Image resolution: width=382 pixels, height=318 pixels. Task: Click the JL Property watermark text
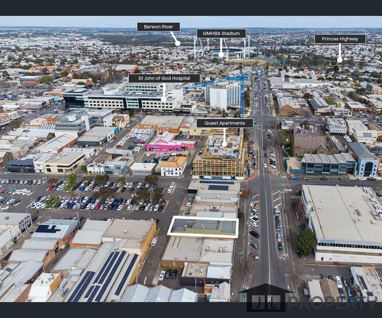pos(332,303)
